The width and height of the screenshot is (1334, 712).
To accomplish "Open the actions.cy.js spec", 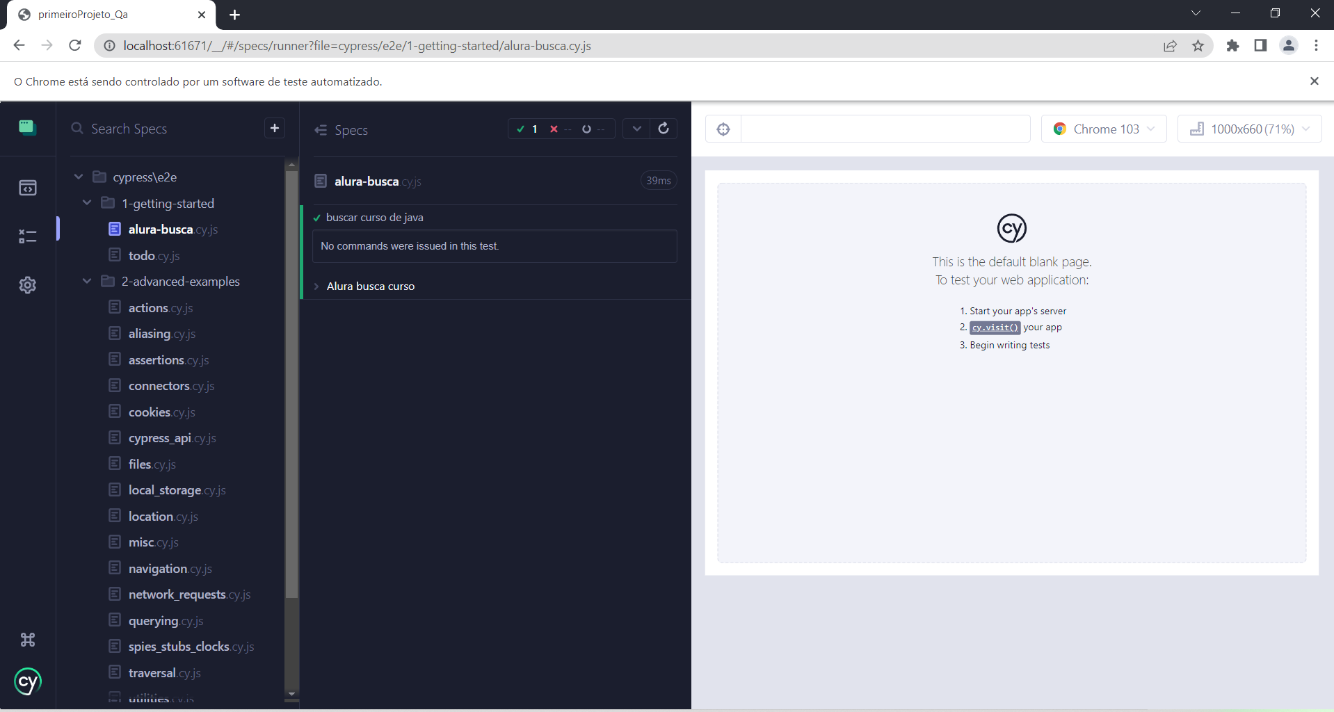I will coord(160,308).
